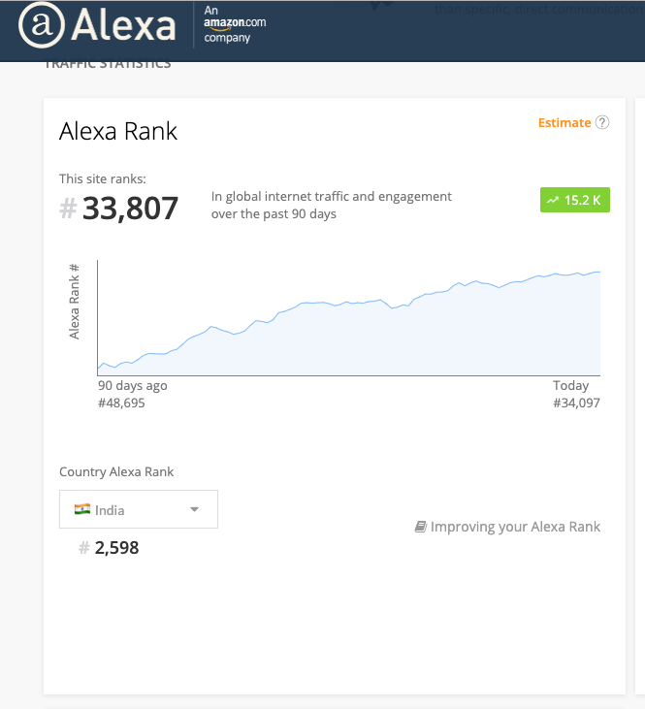
Task: Click the Estimate help question mark icon
Action: pos(602,122)
